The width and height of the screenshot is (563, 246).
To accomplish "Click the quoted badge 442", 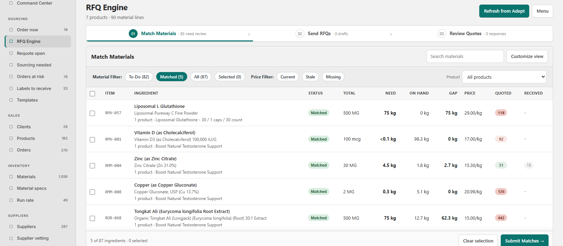I will (x=501, y=218).
